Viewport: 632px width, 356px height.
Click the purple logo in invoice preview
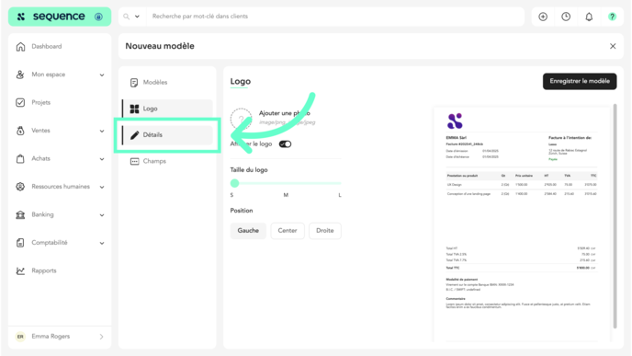[x=455, y=121]
